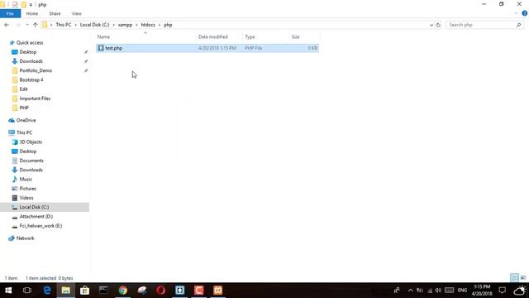
Task: Click This PC in address bar
Action: click(x=64, y=25)
